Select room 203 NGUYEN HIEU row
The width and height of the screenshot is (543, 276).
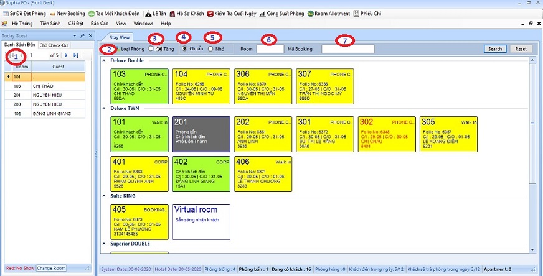pyautogui.click(x=45, y=104)
